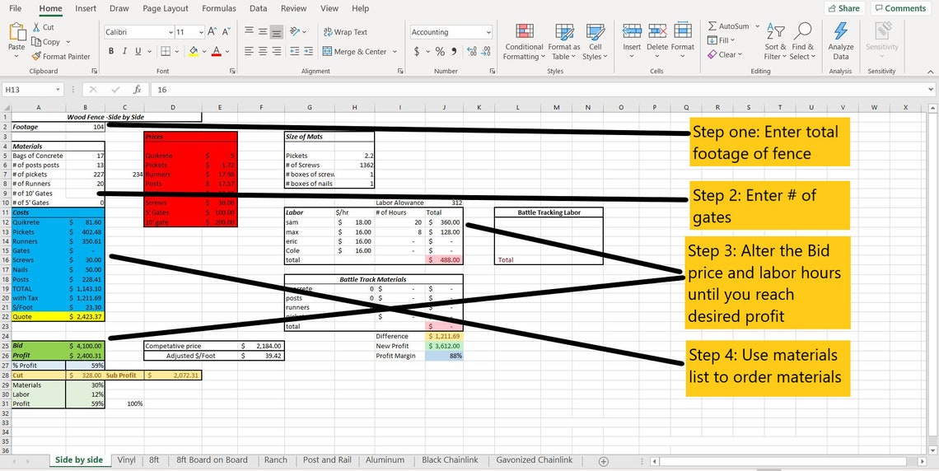
Task: Open Conditional Formatting menu
Action: (x=524, y=42)
